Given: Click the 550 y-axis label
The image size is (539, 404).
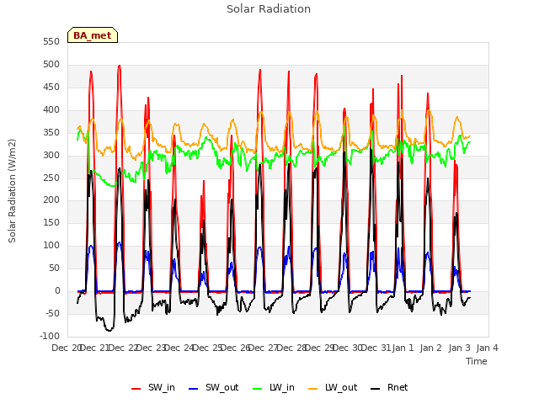Looking at the screenshot, I should point(51,41).
